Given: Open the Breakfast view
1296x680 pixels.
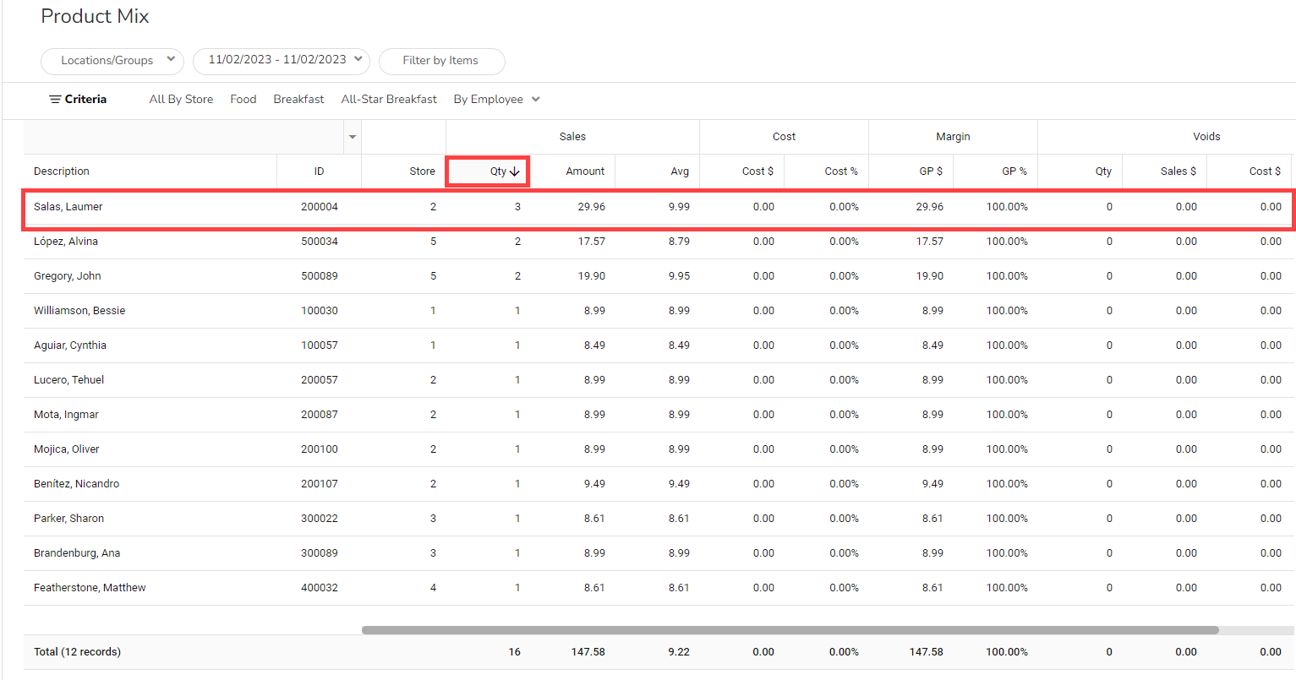Looking at the screenshot, I should [x=298, y=100].
